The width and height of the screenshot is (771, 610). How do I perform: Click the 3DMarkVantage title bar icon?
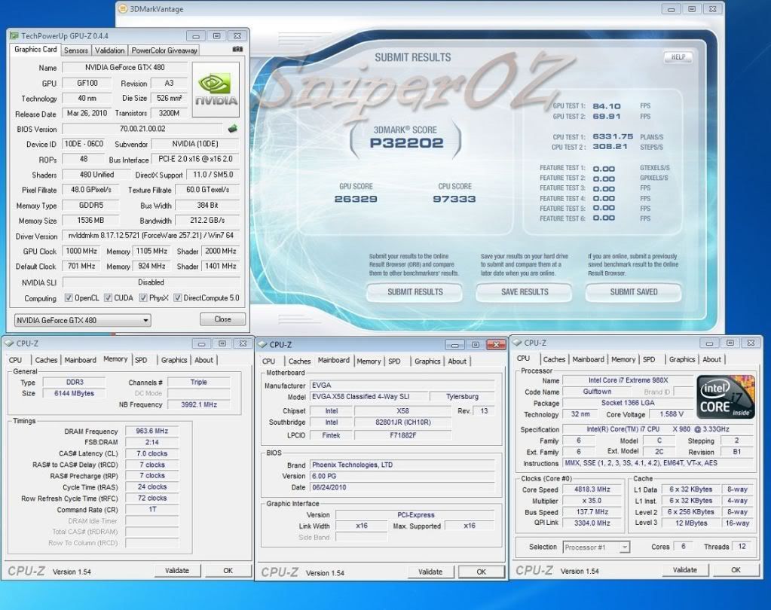click(124, 9)
